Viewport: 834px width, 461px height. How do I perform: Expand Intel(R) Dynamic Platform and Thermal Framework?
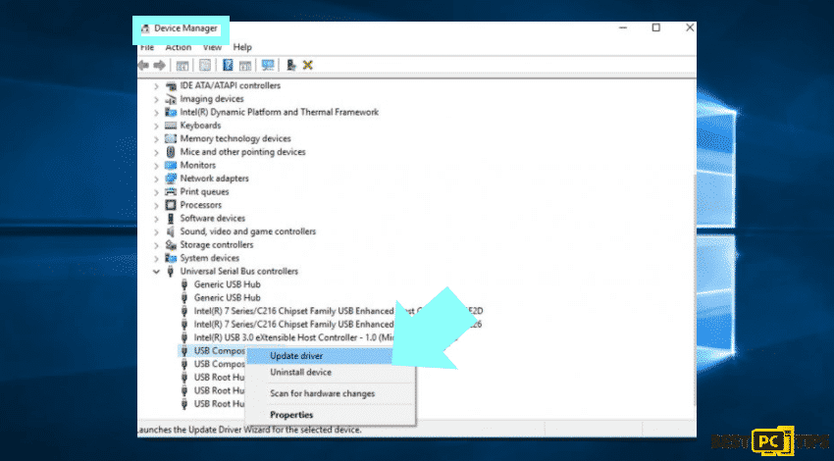click(156, 113)
